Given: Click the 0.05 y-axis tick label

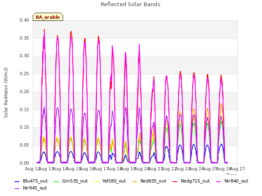Looking at the screenshot, I should point(25,145).
